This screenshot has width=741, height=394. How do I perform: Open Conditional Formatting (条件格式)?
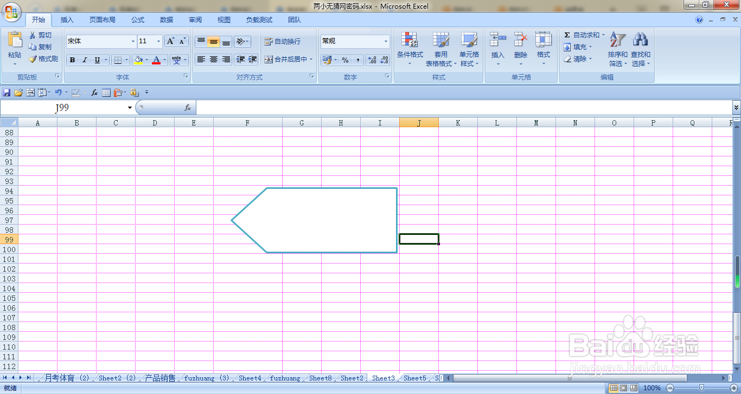[410, 49]
